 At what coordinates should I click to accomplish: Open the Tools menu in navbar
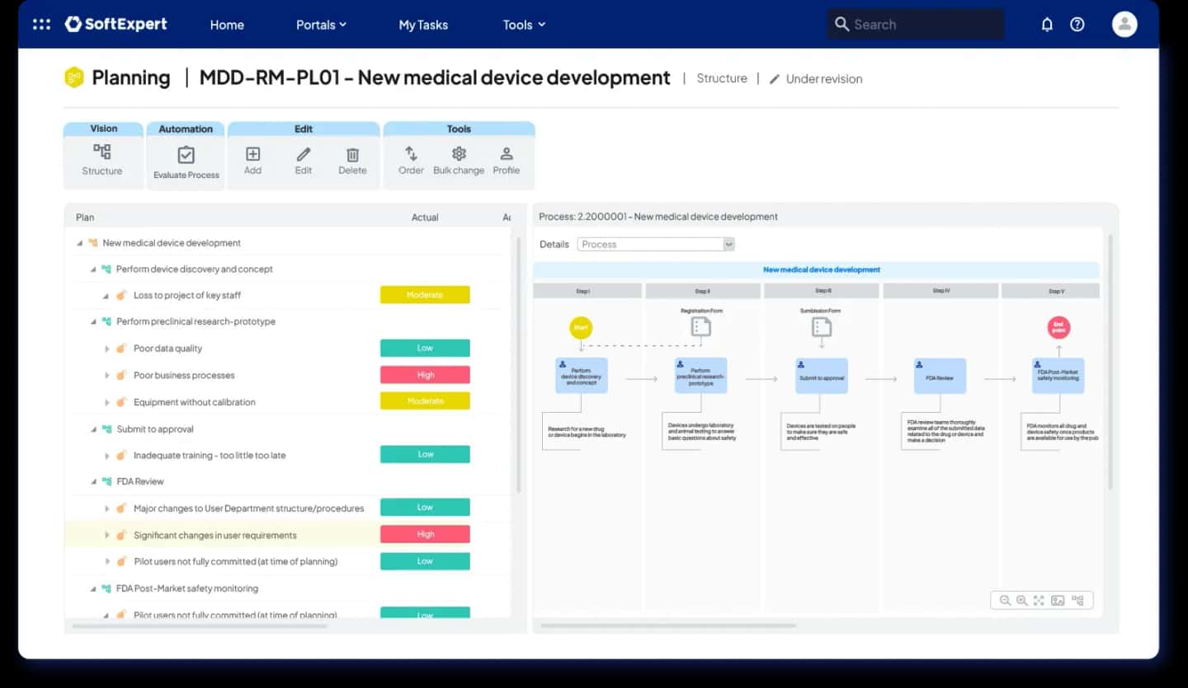pos(524,25)
